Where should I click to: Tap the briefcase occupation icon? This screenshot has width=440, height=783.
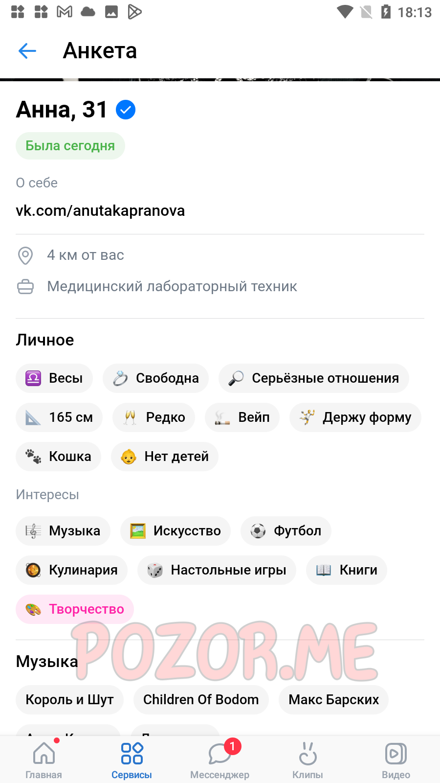25,287
